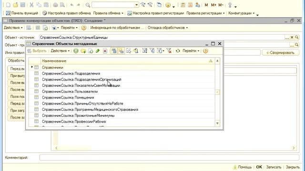Open Действия menu in ПКО window
The image size is (305, 171).
click(13, 28)
